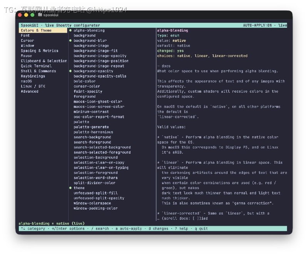
Task: Select the cursor-color option
Action: click(x=87, y=87)
